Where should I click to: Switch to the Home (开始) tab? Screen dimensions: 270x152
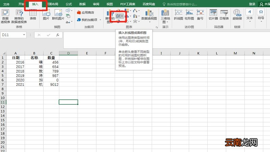pos(21,4)
